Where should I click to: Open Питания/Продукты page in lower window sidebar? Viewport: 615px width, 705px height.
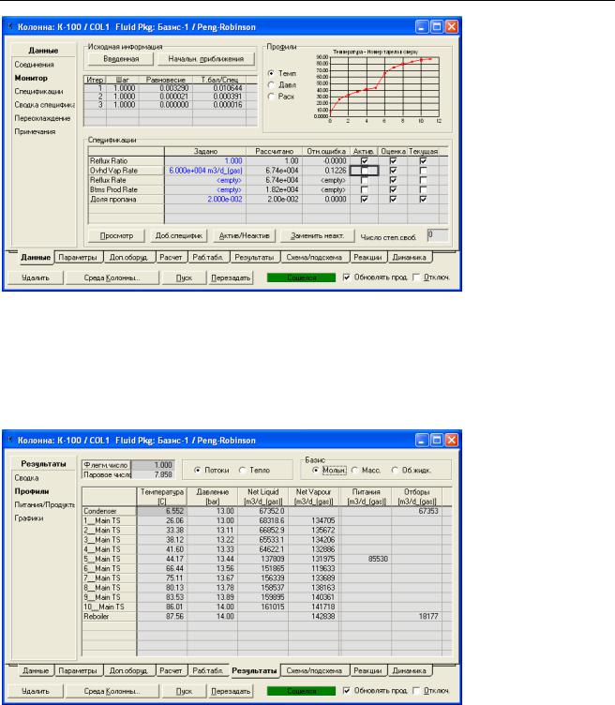tap(44, 505)
